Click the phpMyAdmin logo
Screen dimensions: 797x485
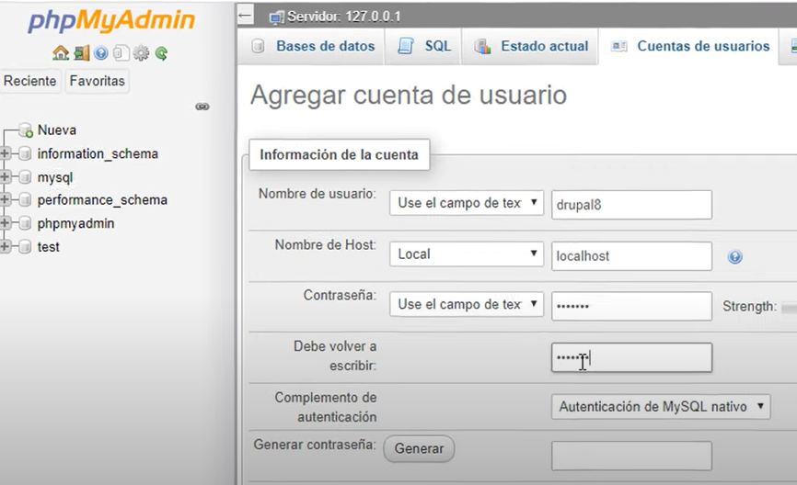[x=111, y=21]
